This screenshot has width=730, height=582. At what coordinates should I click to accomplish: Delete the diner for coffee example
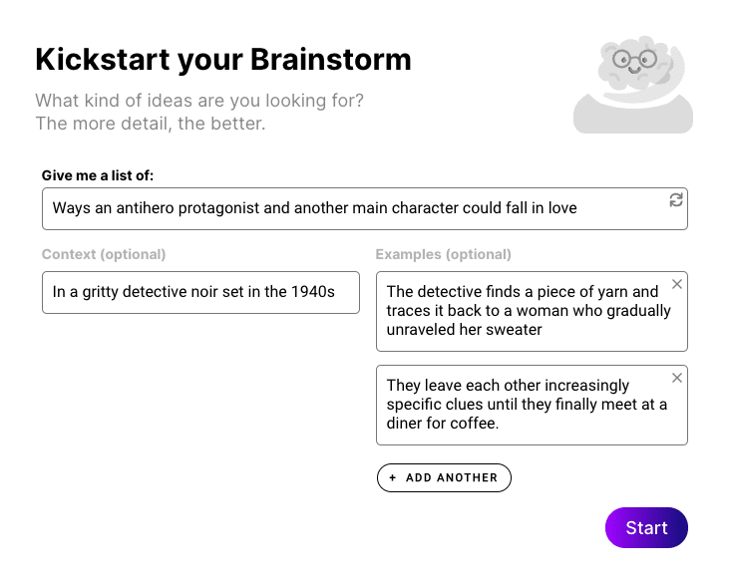[x=677, y=378]
